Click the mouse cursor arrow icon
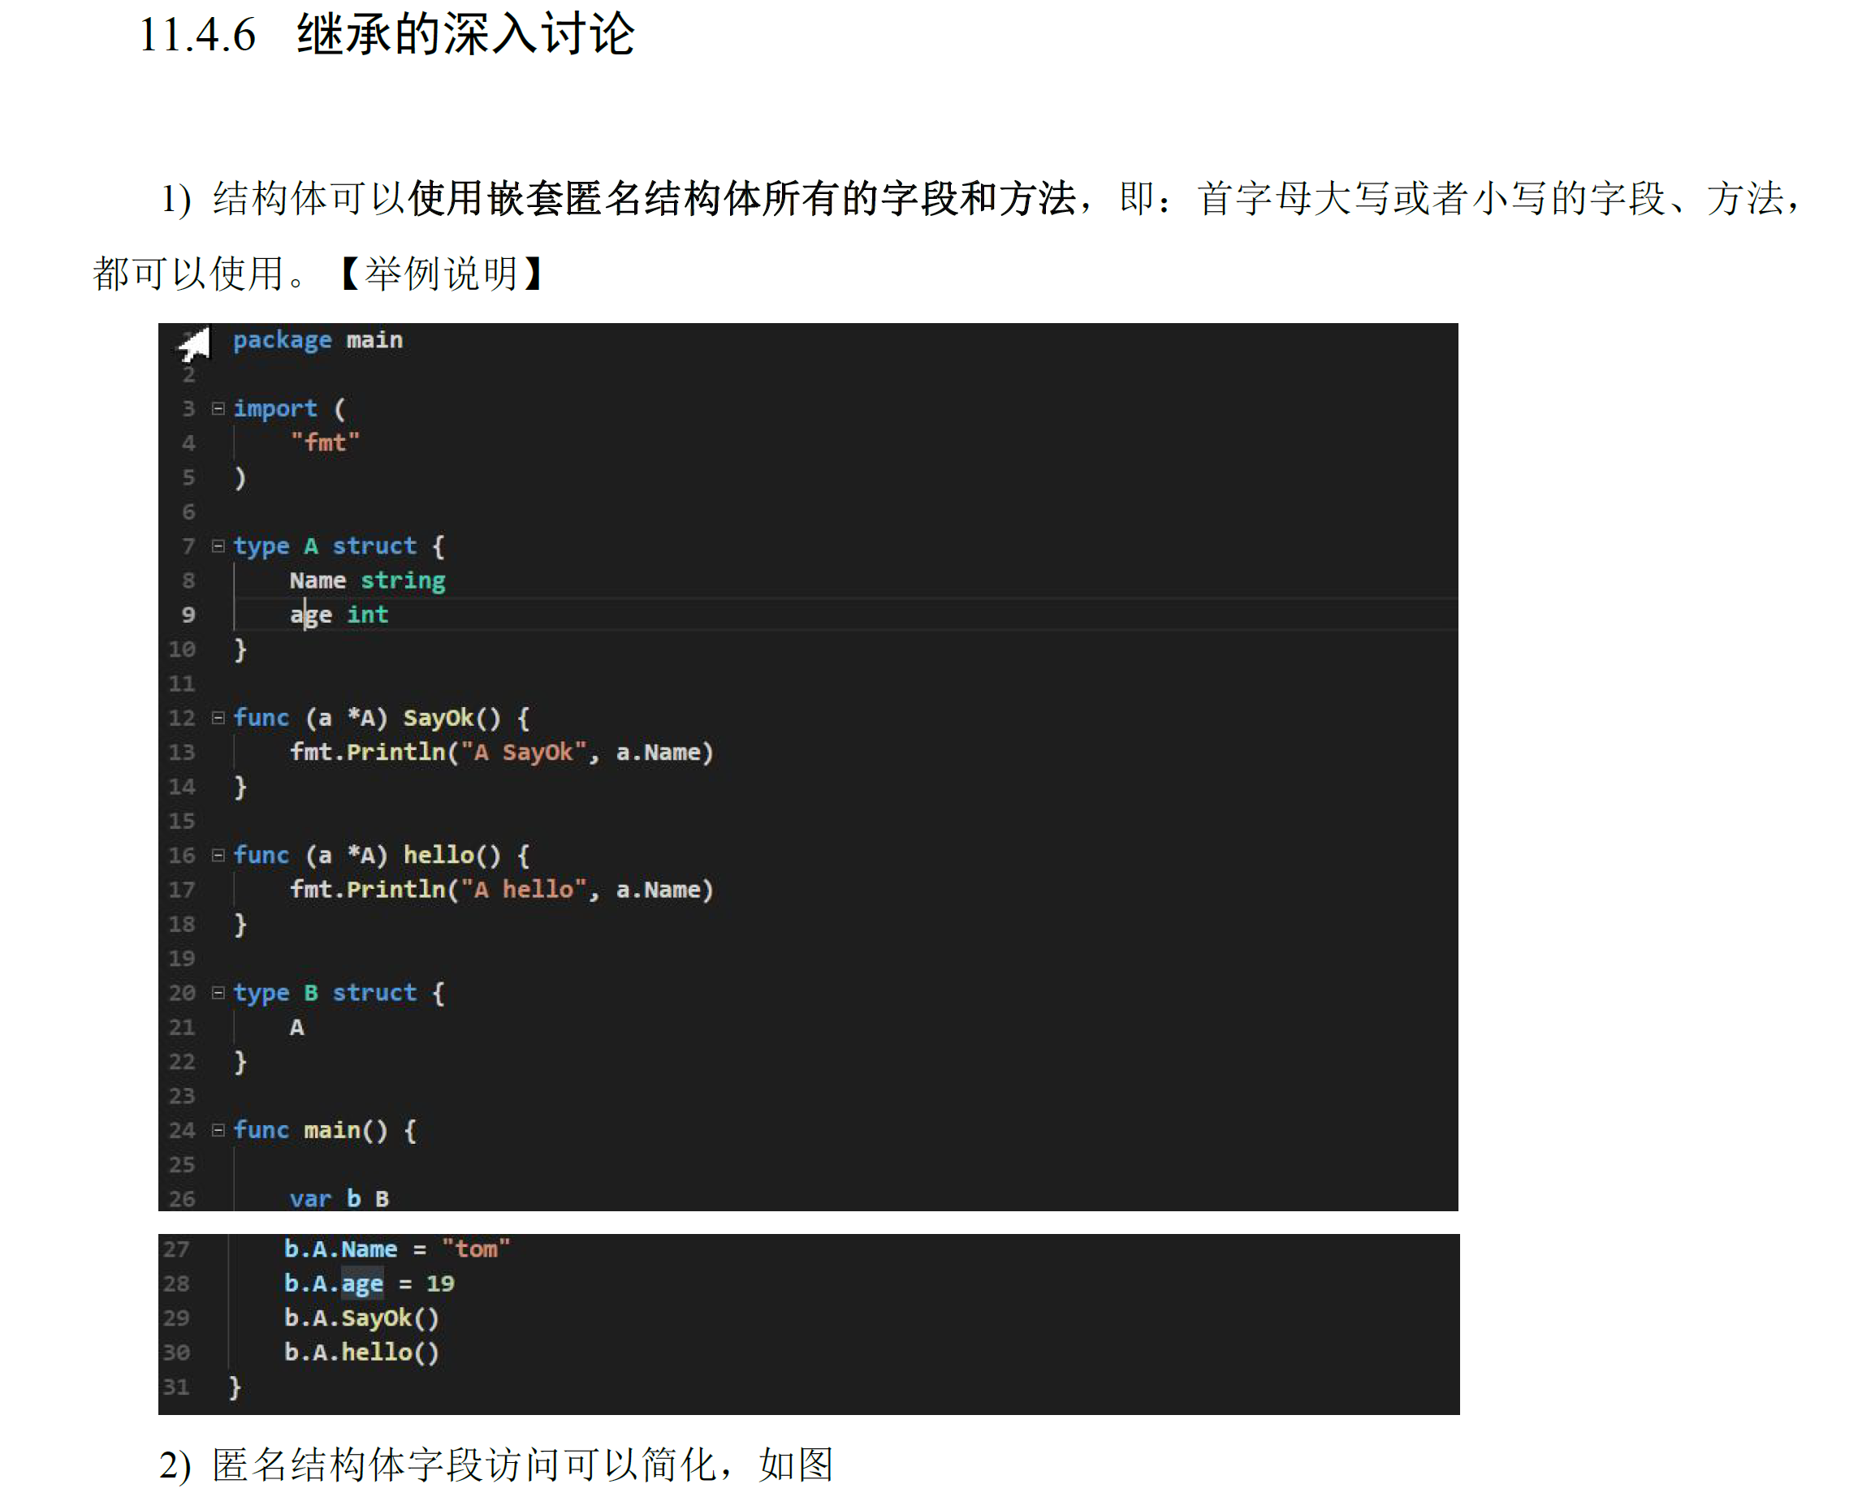This screenshot has height=1510, width=1858. point(192,343)
